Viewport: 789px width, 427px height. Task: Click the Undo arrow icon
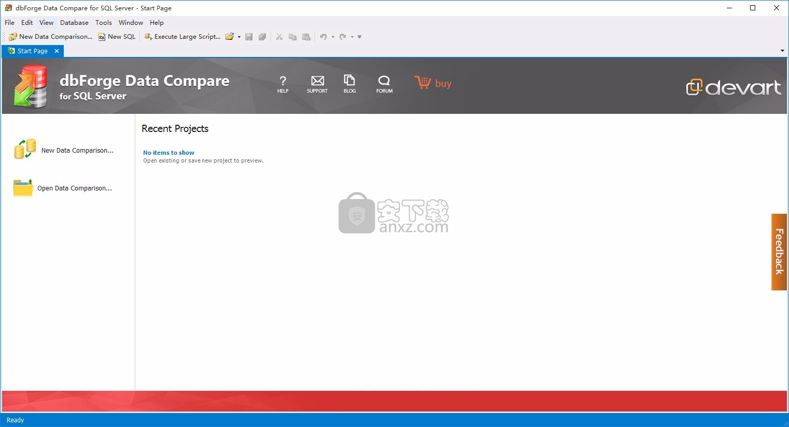coord(323,37)
